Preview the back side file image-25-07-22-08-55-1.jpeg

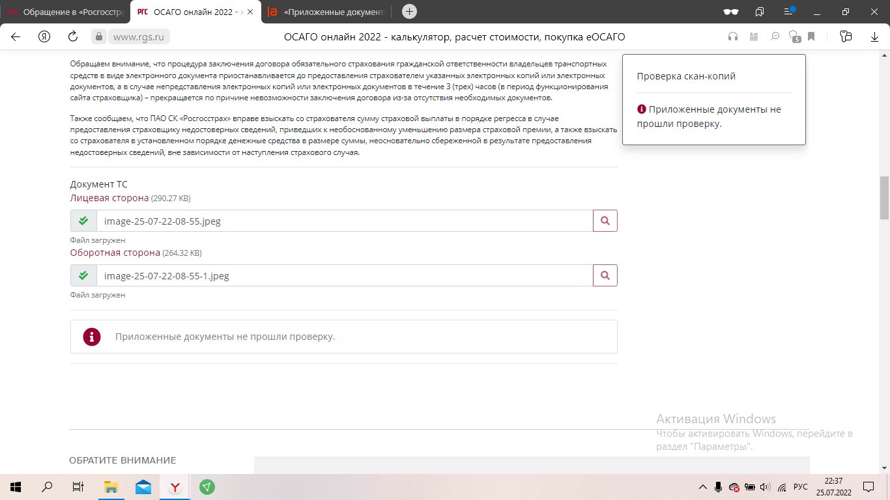point(605,275)
